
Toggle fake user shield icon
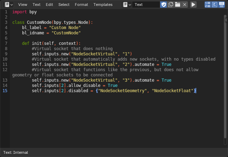coord(164,5)
